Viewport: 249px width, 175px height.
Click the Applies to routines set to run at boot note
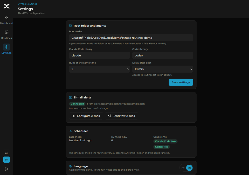152,75
